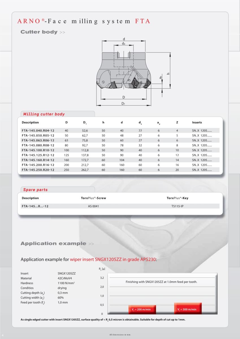This screenshot has width=240, height=339.
Task: Click the key part number T5115-IP
Action: (x=178, y=206)
